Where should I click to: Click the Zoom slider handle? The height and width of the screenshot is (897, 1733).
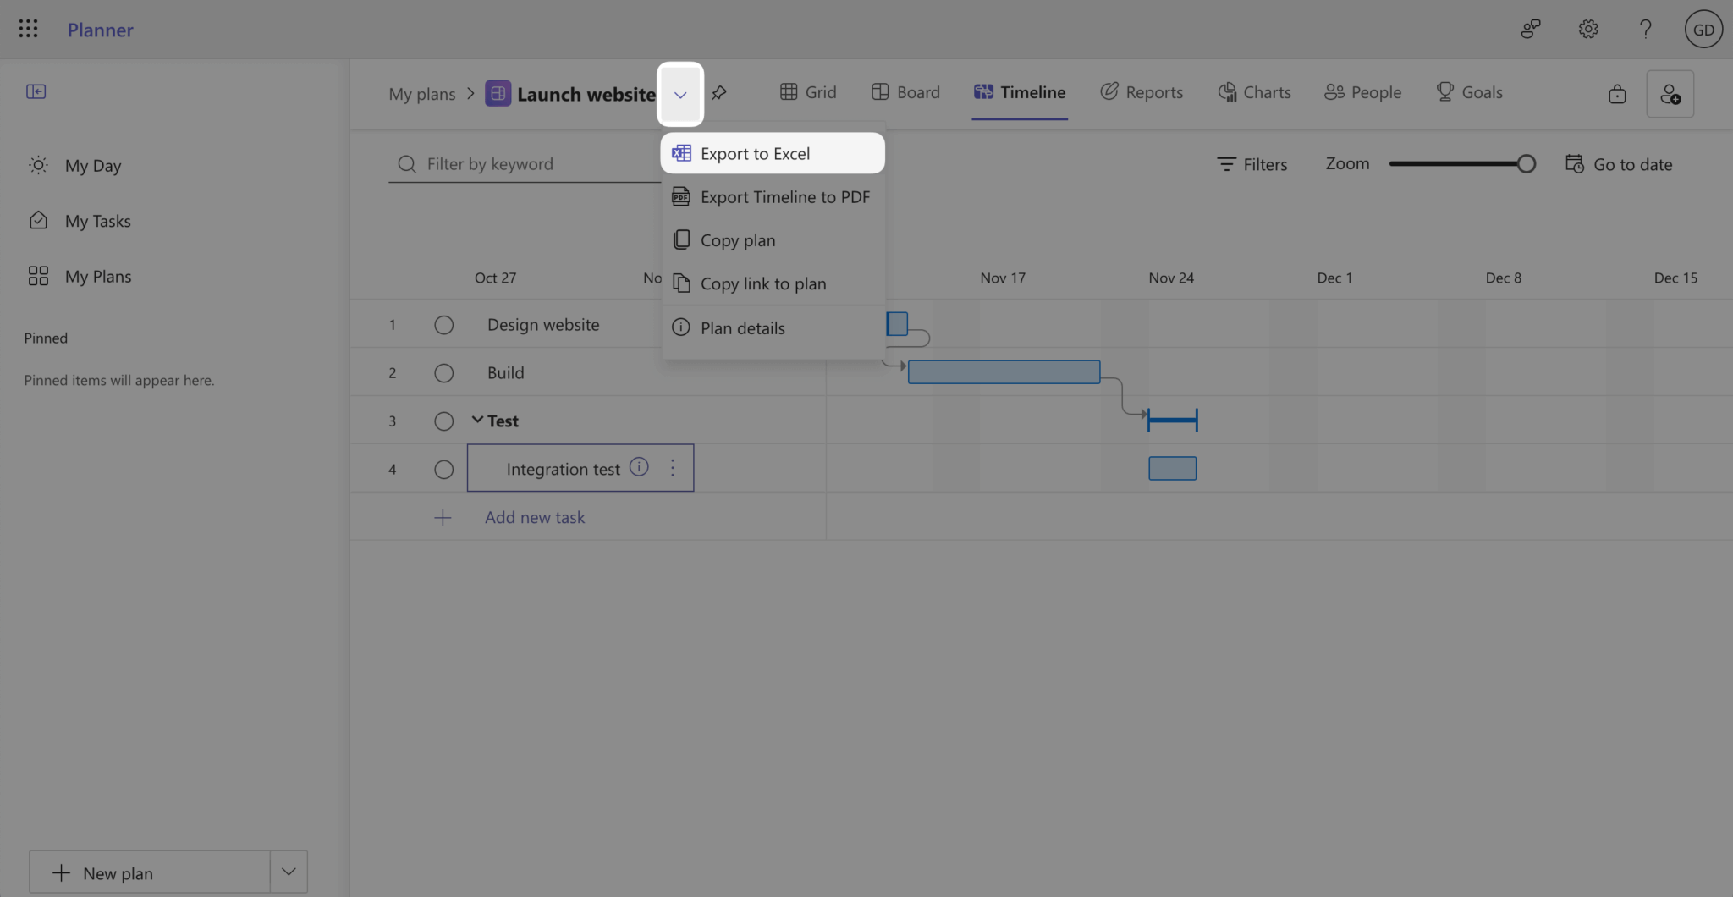point(1526,164)
